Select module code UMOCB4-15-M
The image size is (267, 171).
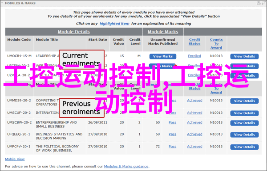pos(19,56)
